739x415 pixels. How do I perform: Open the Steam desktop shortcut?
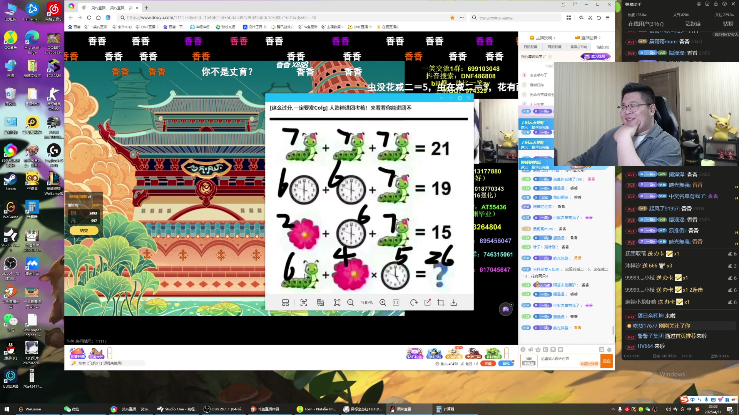(x=11, y=181)
